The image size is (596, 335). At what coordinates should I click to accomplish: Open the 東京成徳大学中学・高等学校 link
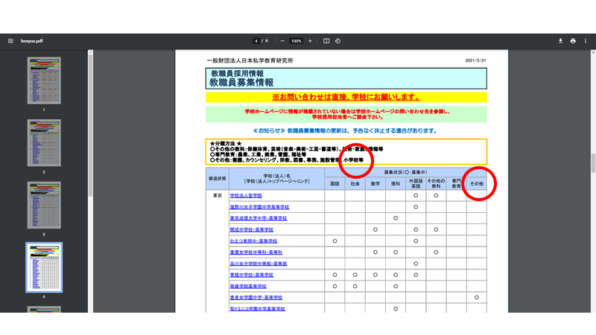click(259, 218)
